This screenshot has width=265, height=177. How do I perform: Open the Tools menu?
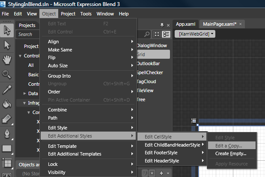click(86, 14)
